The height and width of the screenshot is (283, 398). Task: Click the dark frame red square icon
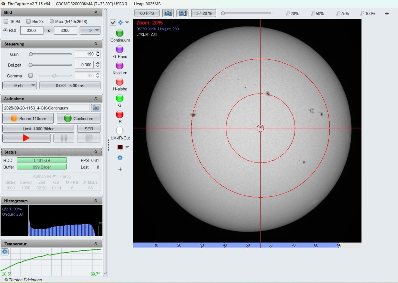point(120,147)
